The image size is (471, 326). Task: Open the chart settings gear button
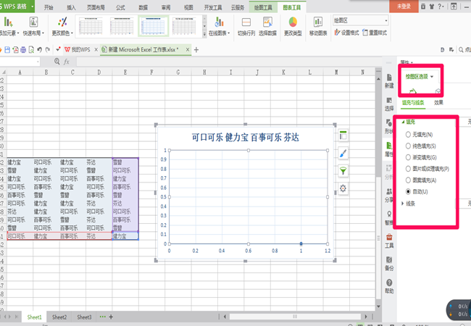343,188
